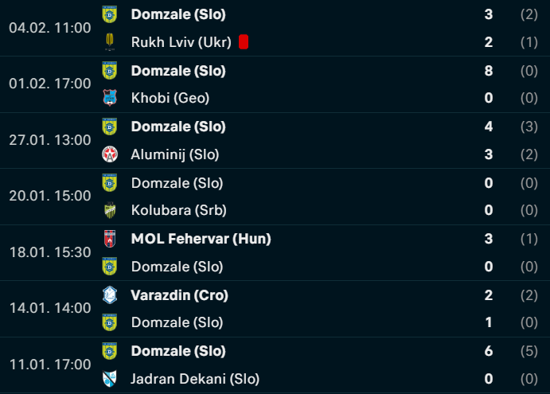Open the Jadran Dekani (Slo) team link
The height and width of the screenshot is (394, 550).
coord(195,379)
